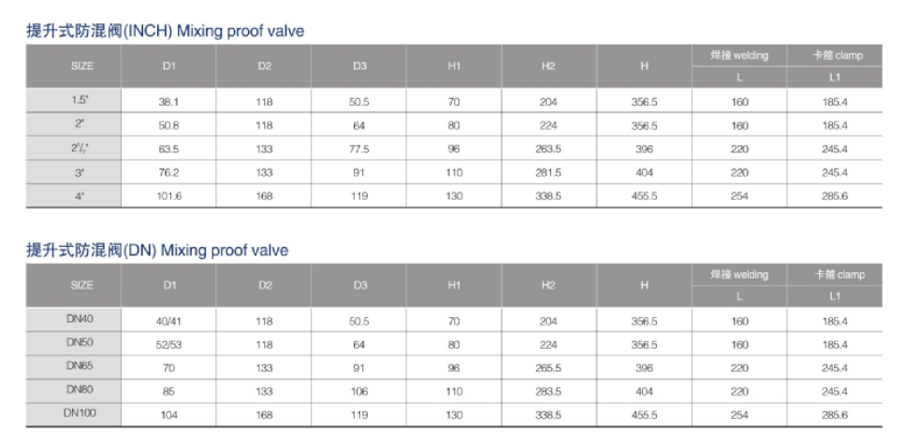Select the SIZE header in INCH table
The height and width of the screenshot is (445, 919).
(x=82, y=66)
